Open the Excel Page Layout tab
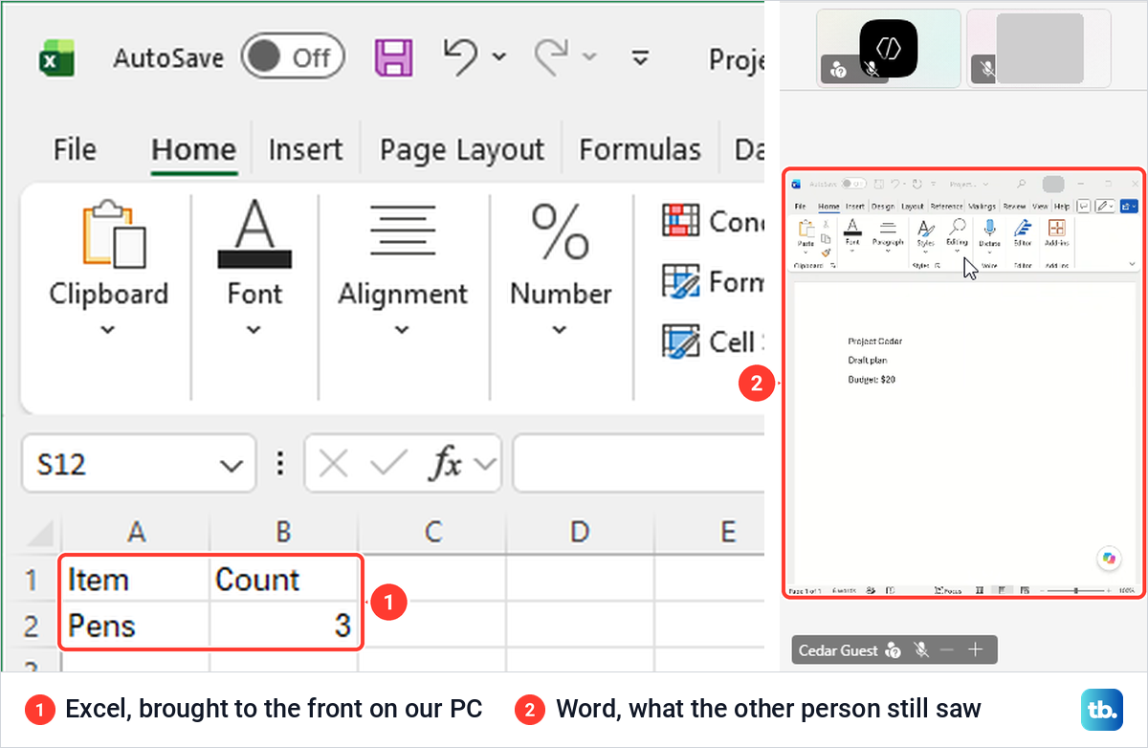Screen dimensions: 1148x748 [x=462, y=150]
